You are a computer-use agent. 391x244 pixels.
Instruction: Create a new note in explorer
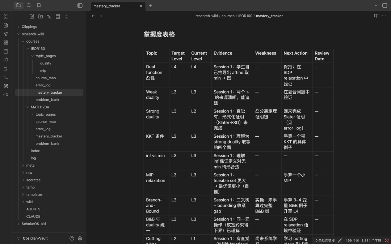[31, 16]
